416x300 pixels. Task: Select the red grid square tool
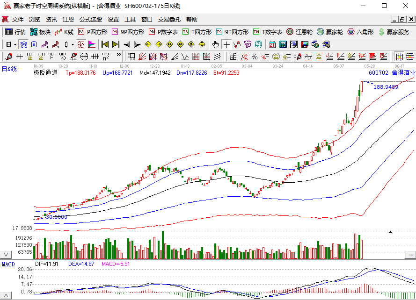(196, 57)
